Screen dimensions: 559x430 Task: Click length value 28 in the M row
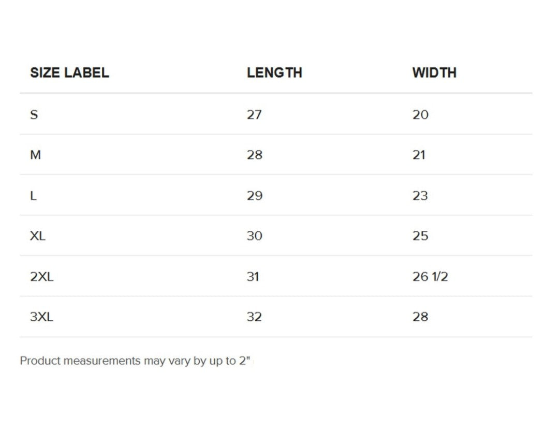[x=255, y=155]
